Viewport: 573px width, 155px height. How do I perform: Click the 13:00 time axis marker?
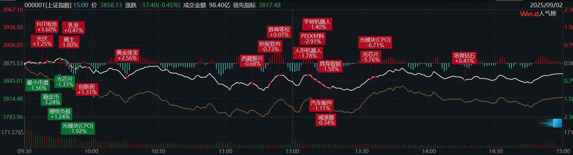292,151
